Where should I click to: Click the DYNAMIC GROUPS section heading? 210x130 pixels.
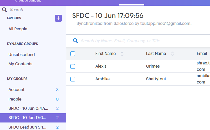pyautogui.click(x=23, y=44)
